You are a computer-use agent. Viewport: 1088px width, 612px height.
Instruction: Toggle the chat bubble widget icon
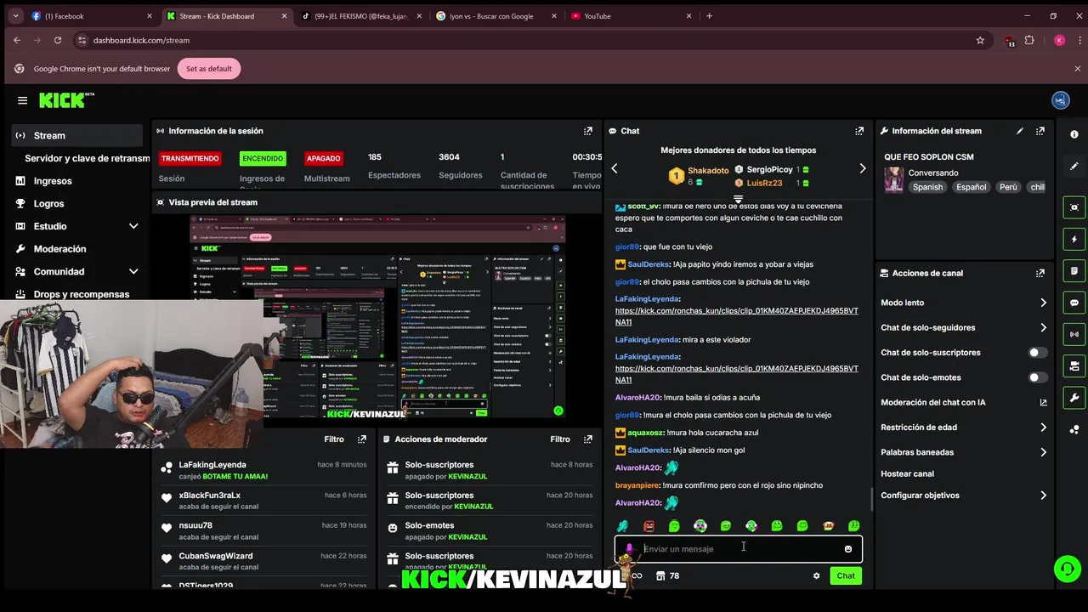tap(1074, 303)
